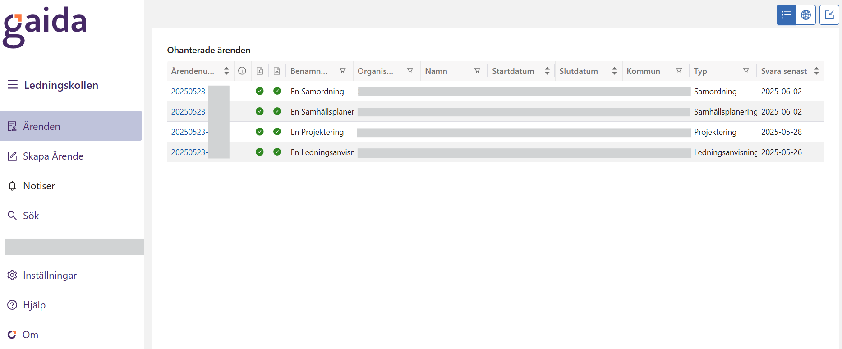Open Inställningar settings page
This screenshot has height=349, width=842.
(50, 275)
